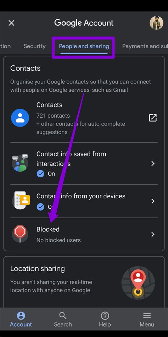Screen dimensions: 168x337
Task: Open the profile avatar picture
Action: tap(156, 23)
